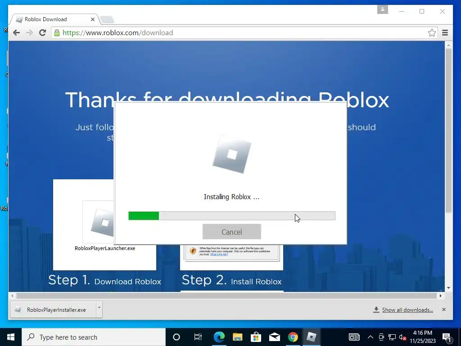
Task: Open Microsoft Store from taskbar
Action: [256, 337]
